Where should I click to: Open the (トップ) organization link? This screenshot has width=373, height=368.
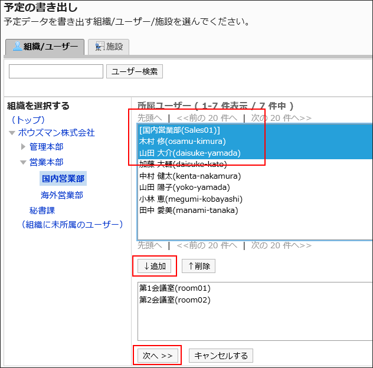(x=28, y=120)
